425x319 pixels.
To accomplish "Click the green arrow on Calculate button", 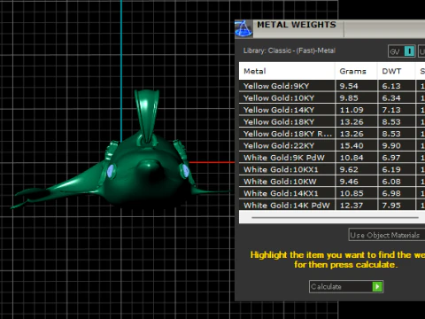I will (377, 286).
